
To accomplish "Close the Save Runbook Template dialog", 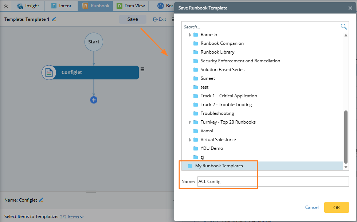I will point(350,8).
